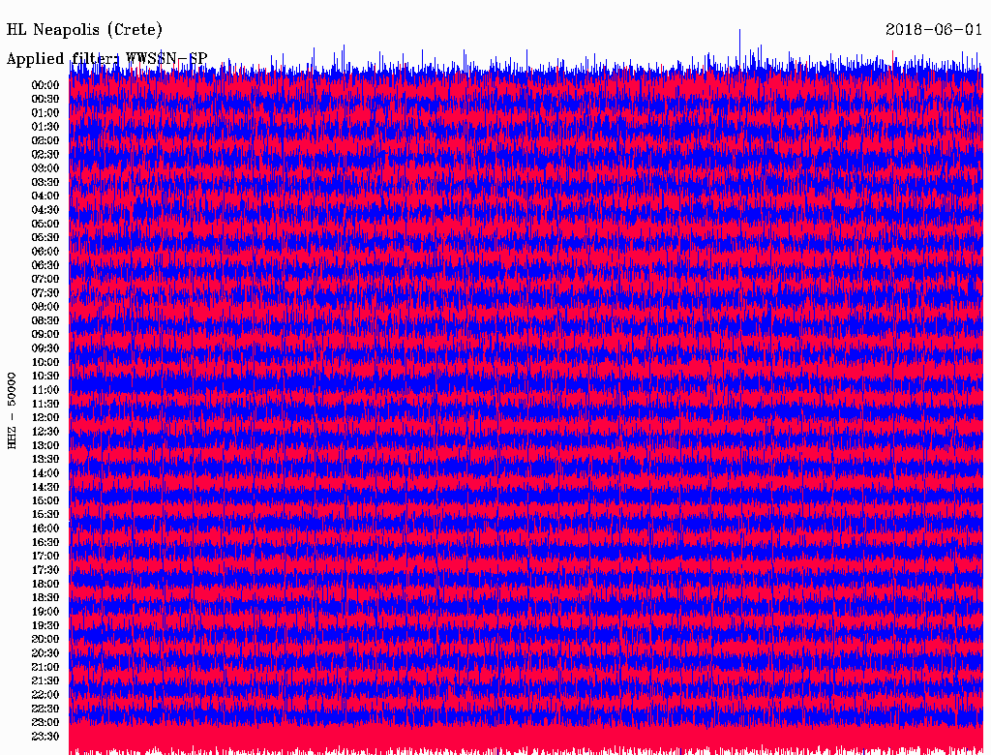Select the 15:00 time label
The image size is (991, 755).
pyautogui.click(x=45, y=500)
